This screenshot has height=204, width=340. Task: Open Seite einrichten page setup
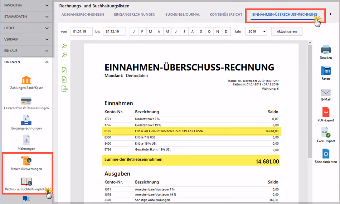point(326,156)
